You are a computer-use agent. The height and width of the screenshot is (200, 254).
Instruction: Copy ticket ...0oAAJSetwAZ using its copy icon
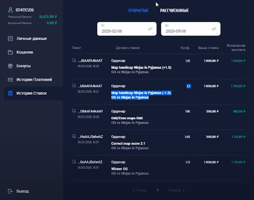pos(74,162)
